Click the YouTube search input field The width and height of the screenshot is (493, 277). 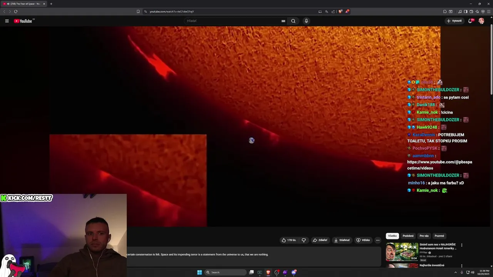pyautogui.click(x=235, y=21)
